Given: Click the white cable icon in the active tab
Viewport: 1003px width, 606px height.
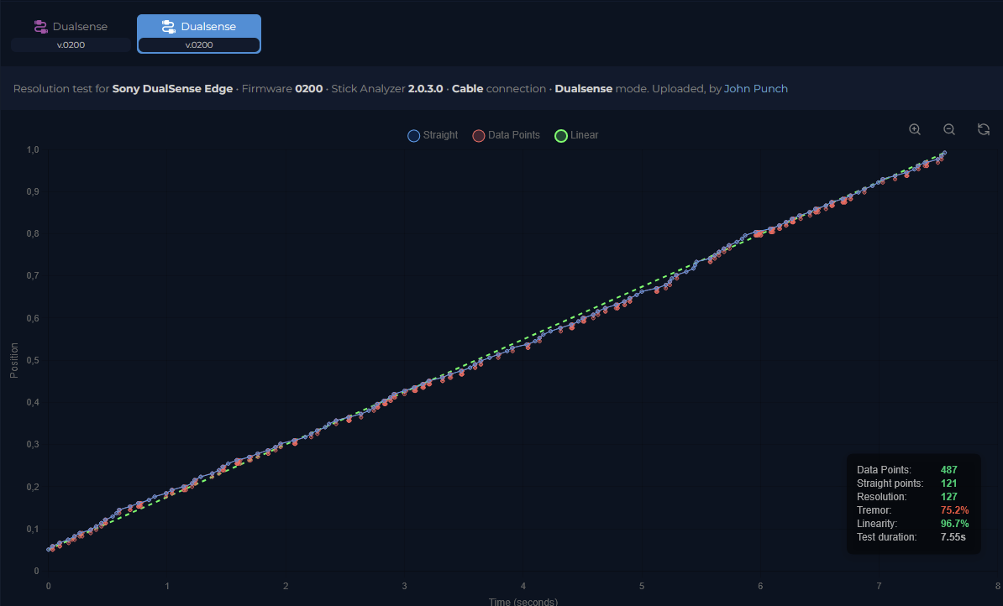Looking at the screenshot, I should 169,27.
